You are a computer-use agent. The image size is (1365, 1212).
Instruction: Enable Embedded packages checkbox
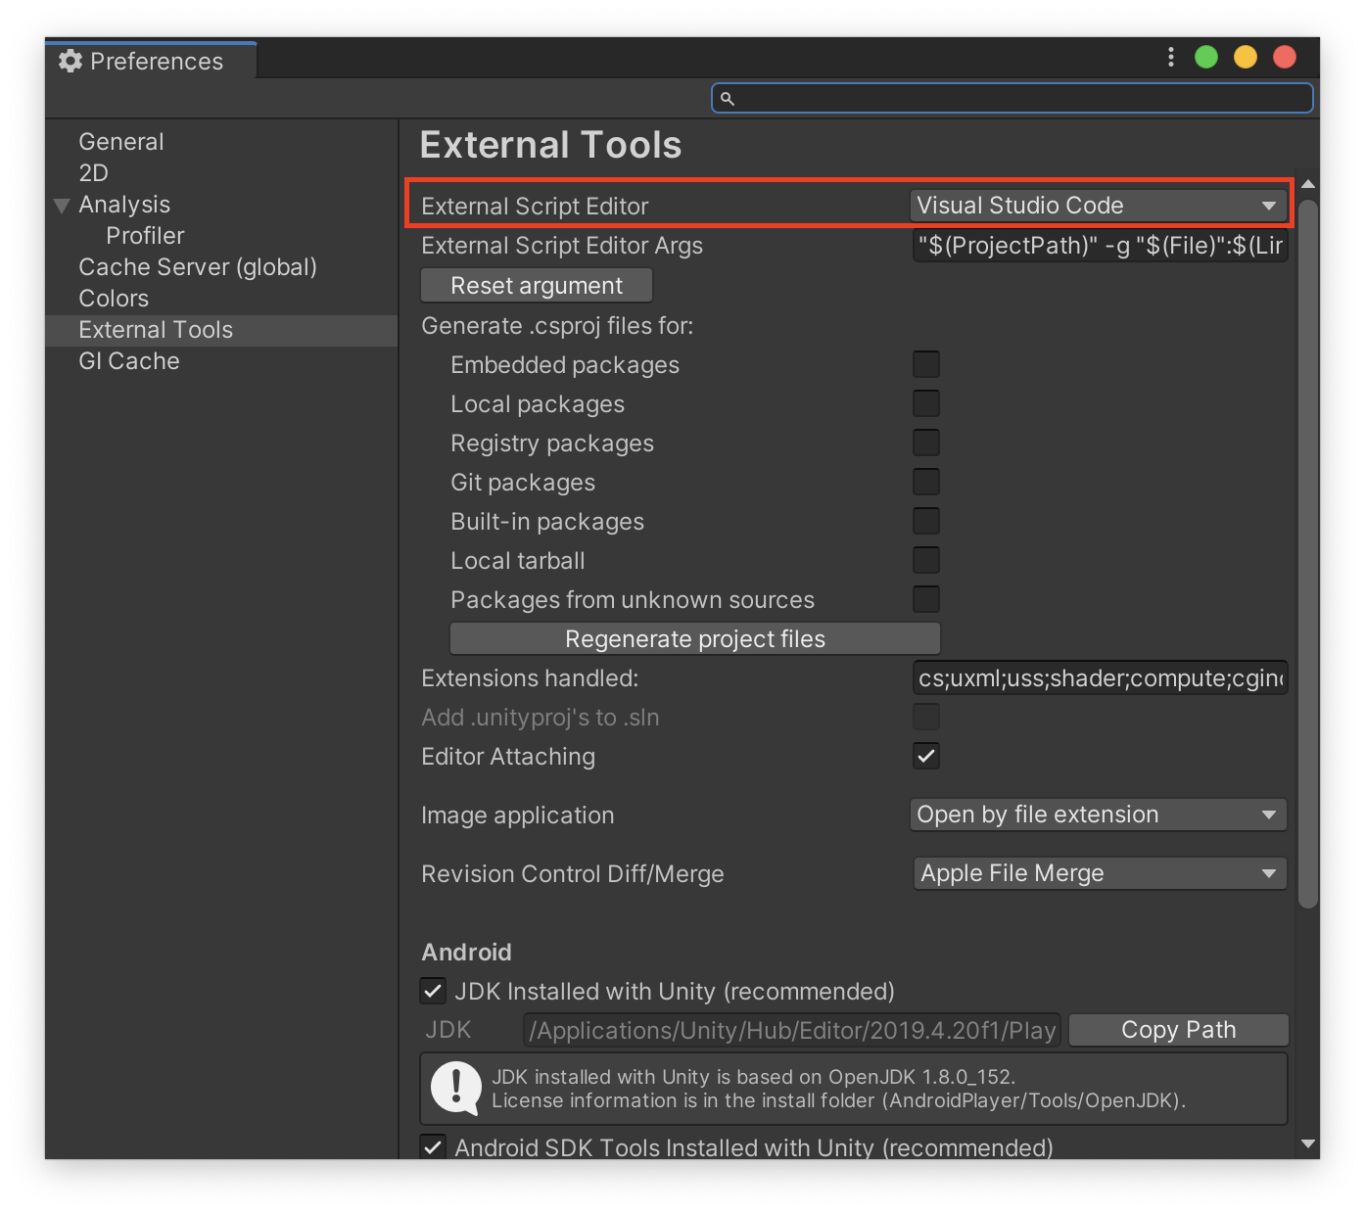[926, 364]
